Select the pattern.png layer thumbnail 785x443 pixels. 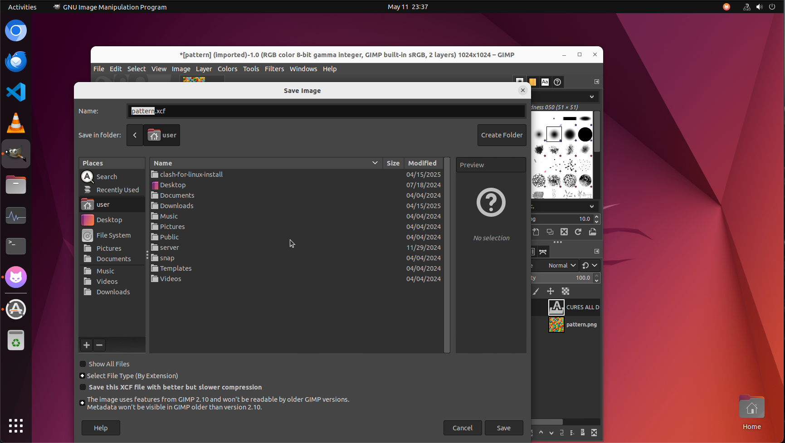pyautogui.click(x=556, y=325)
